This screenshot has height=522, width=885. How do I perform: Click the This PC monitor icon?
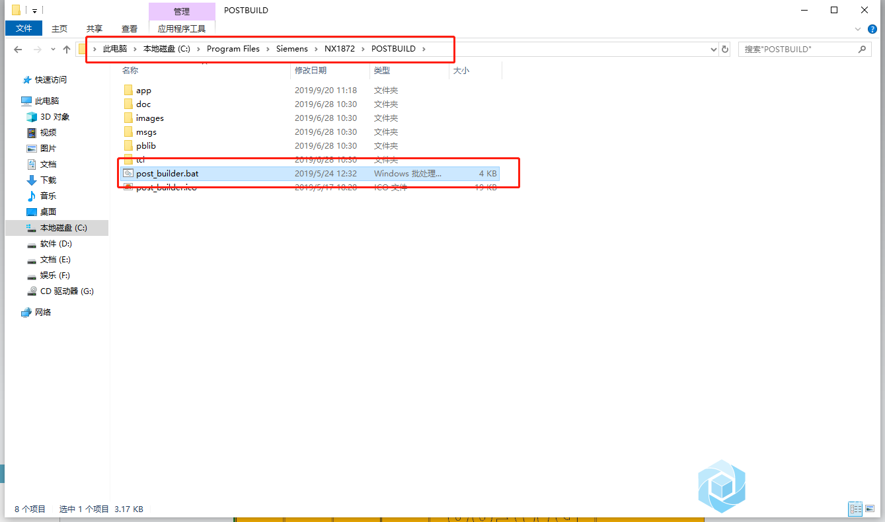pyautogui.click(x=26, y=100)
